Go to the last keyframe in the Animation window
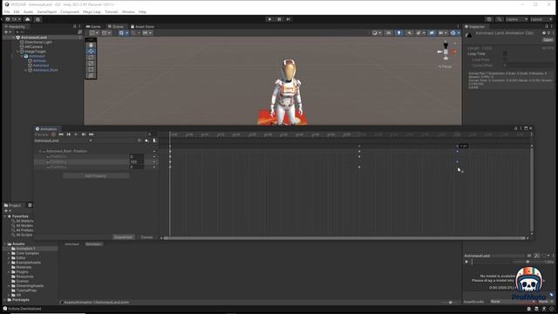 click(91, 134)
